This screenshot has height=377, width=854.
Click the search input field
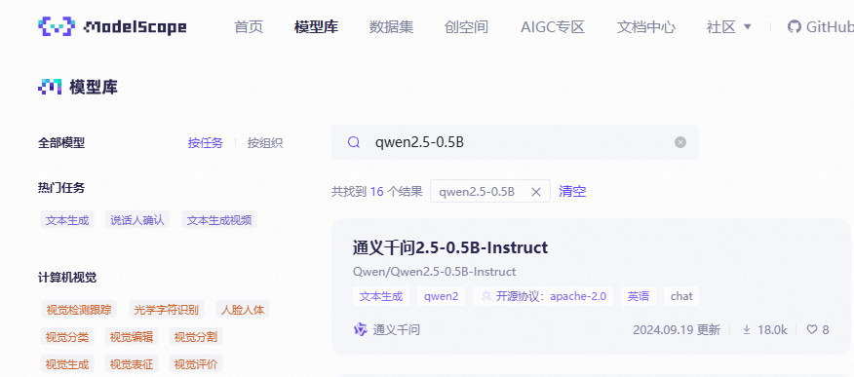point(515,142)
